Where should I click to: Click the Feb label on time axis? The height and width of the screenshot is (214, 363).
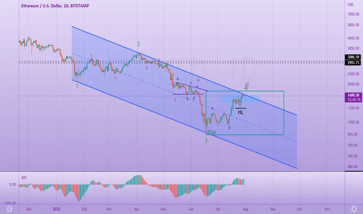(84, 209)
